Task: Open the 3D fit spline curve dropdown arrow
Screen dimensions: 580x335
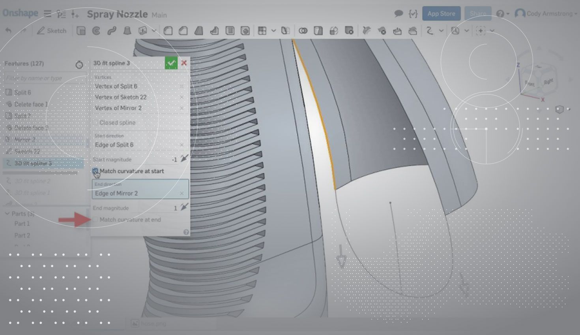Action: [x=441, y=31]
